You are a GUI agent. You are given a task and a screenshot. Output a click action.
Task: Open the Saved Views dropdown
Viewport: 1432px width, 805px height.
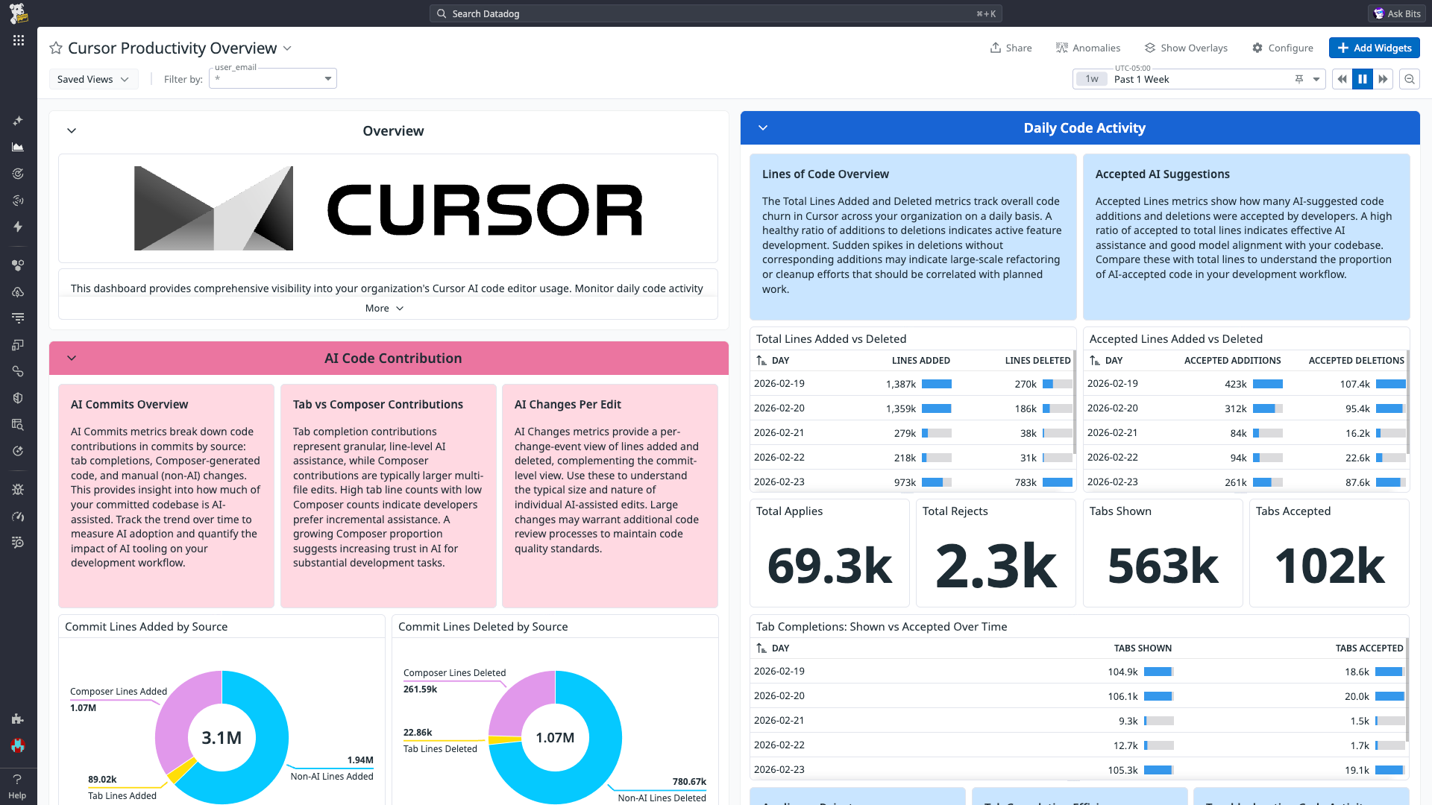click(x=93, y=78)
